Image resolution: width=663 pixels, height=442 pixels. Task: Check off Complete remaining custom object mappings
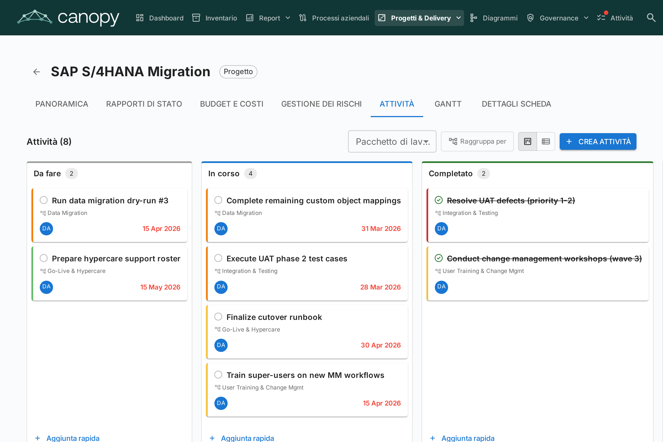coord(218,200)
